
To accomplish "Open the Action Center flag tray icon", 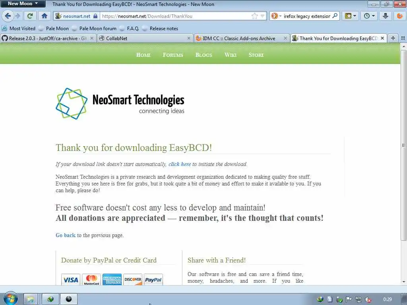I will point(349,299).
